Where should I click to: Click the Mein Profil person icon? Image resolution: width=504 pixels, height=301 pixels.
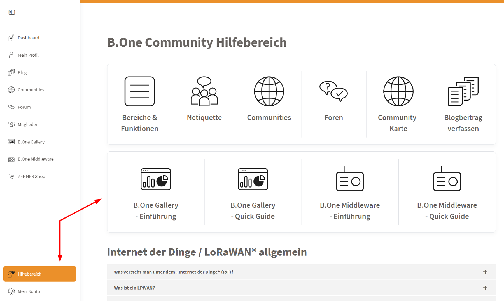[x=11, y=55]
